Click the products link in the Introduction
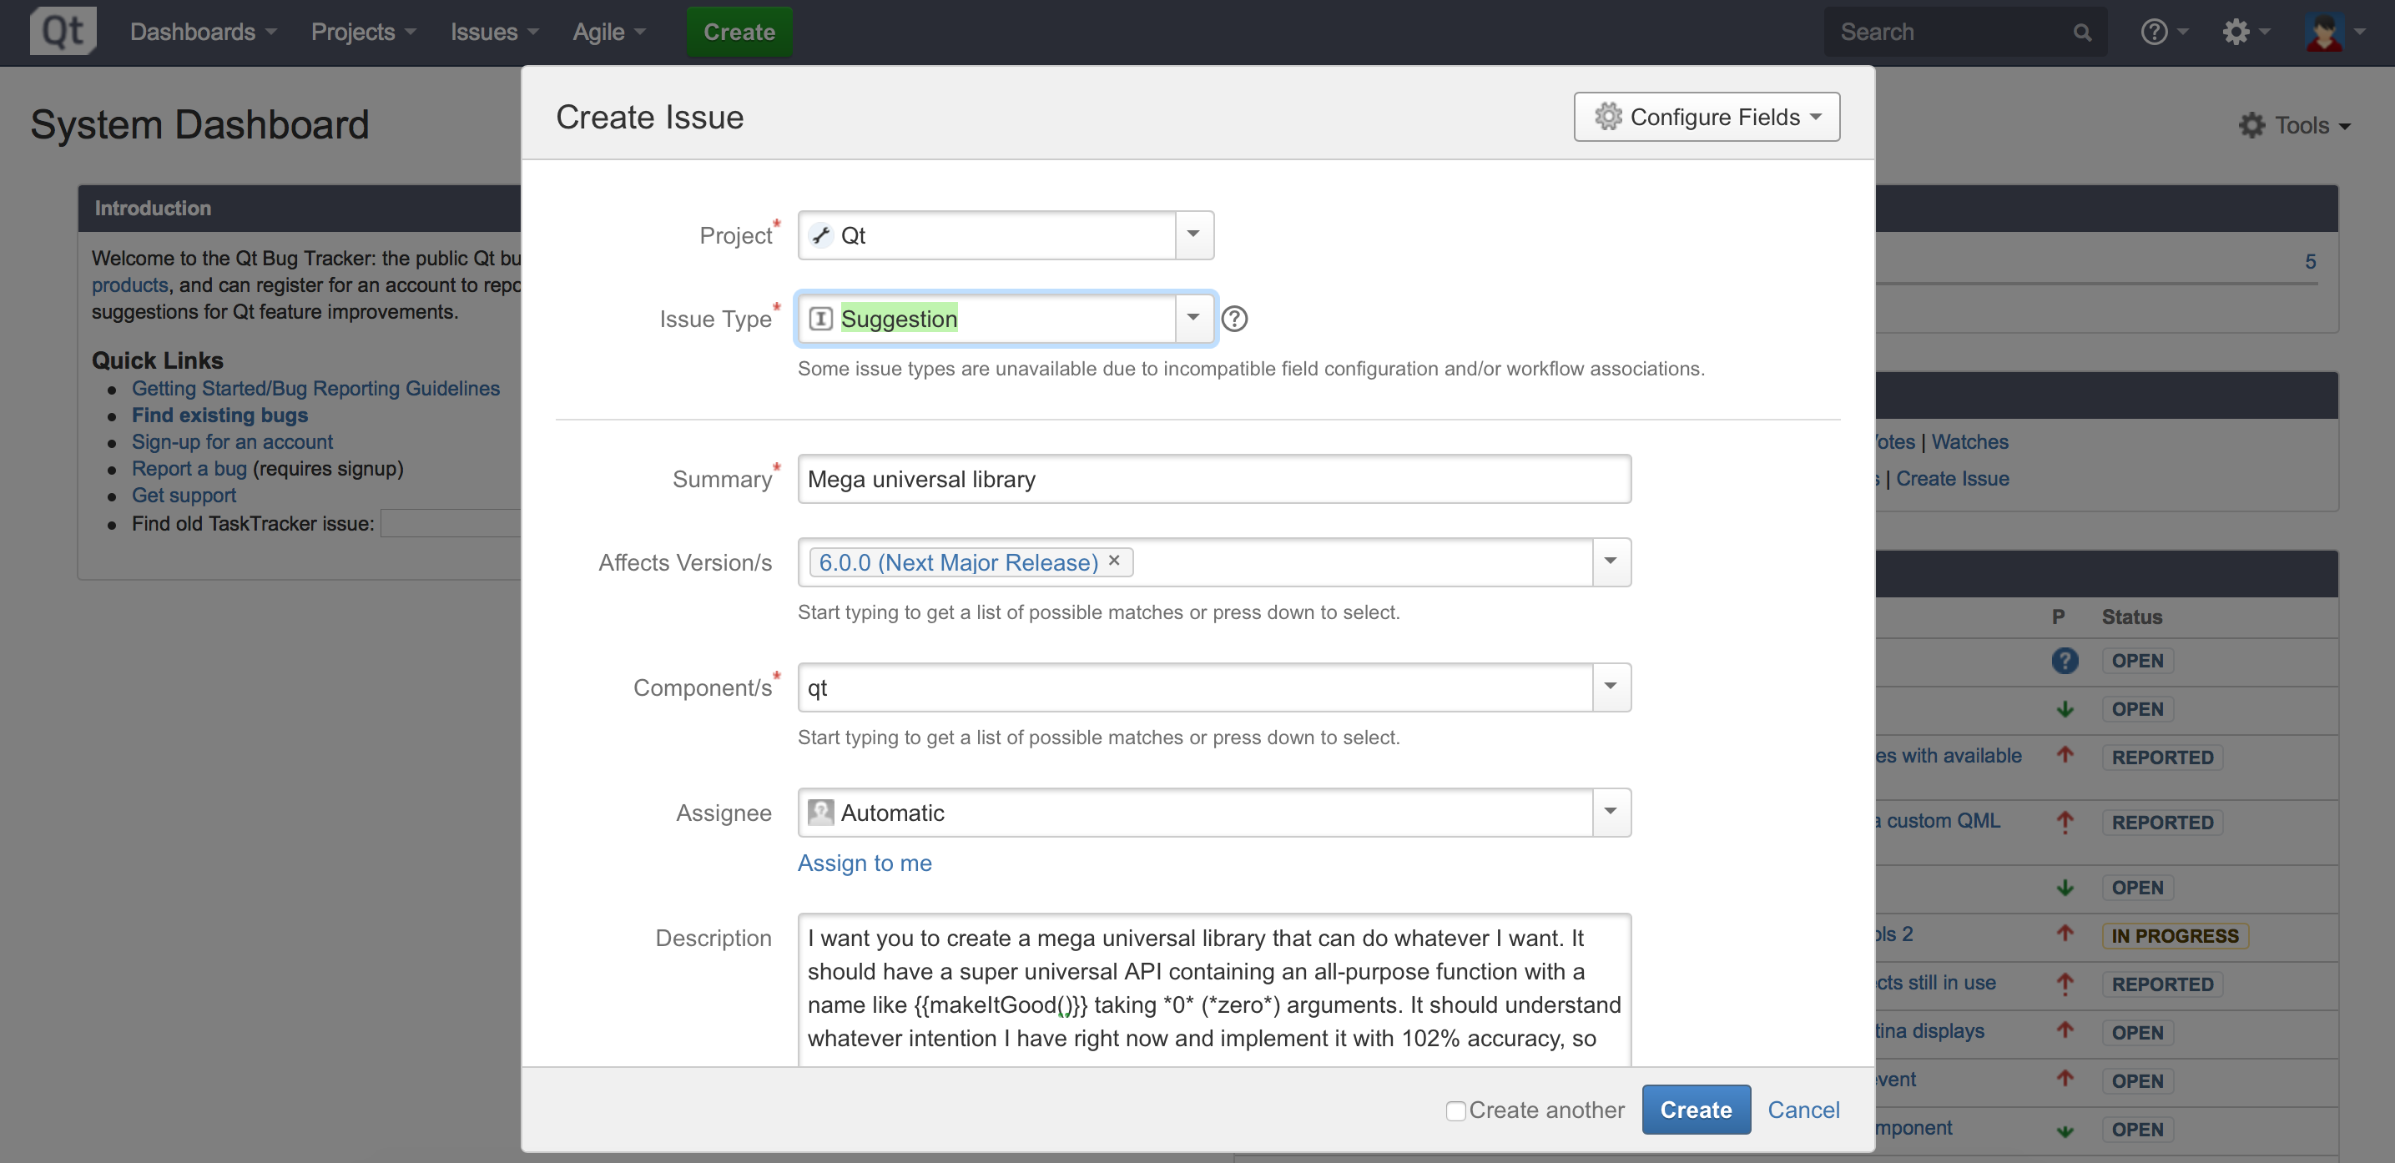2395x1163 pixels. click(x=129, y=284)
